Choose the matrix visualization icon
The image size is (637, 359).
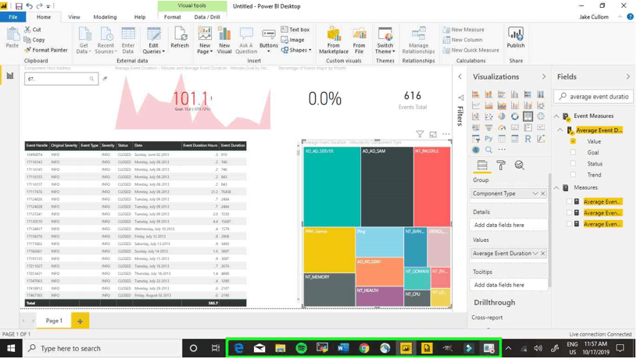point(515,139)
